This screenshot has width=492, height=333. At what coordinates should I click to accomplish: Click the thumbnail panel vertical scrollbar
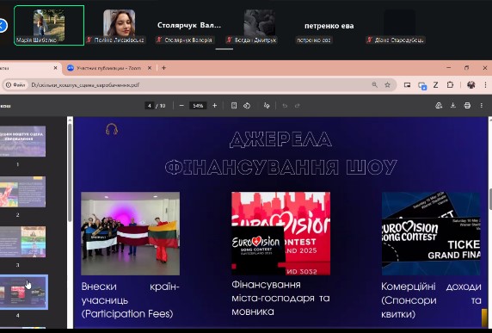(70, 173)
